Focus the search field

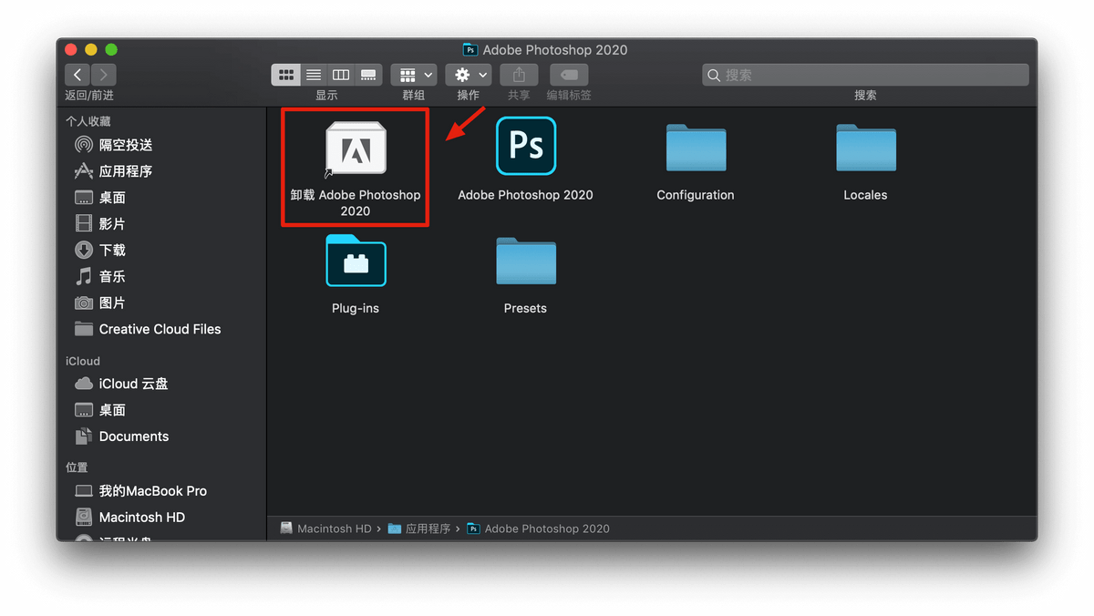(x=865, y=75)
